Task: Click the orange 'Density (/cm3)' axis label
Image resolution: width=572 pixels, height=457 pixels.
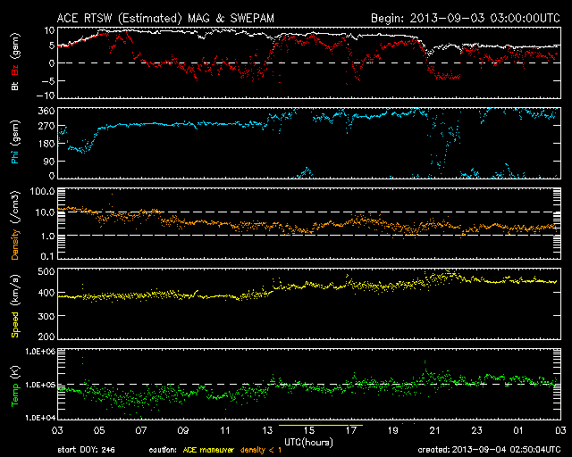Action: [15, 225]
